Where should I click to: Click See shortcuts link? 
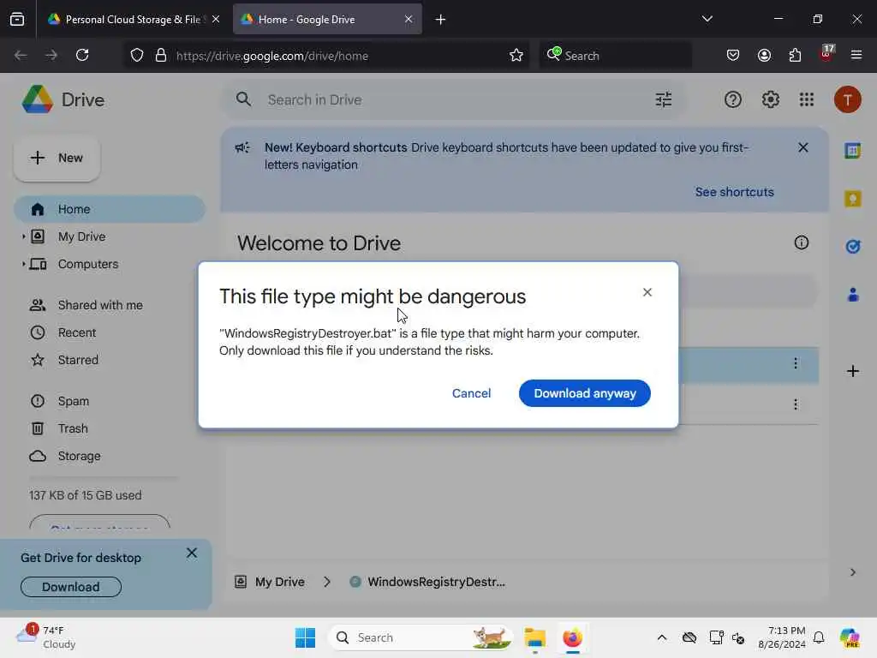tap(734, 192)
